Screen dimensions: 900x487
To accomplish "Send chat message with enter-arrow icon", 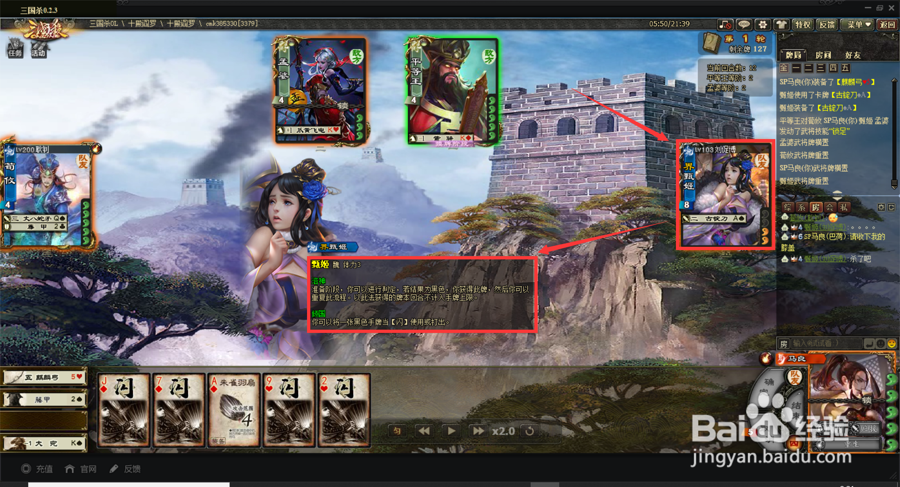I will click(x=869, y=344).
